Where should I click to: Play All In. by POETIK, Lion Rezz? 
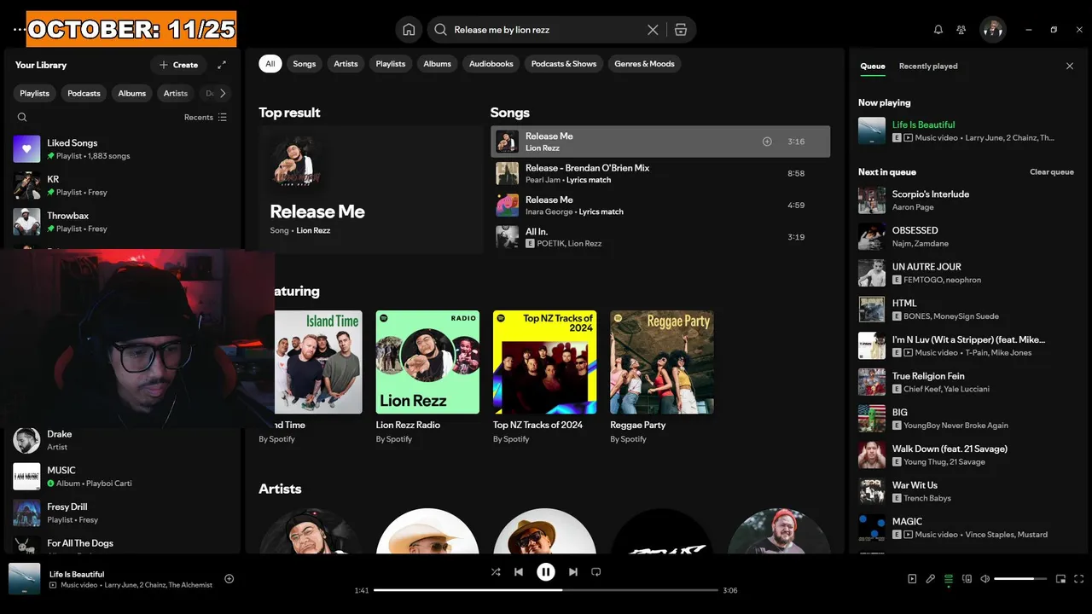click(x=660, y=237)
